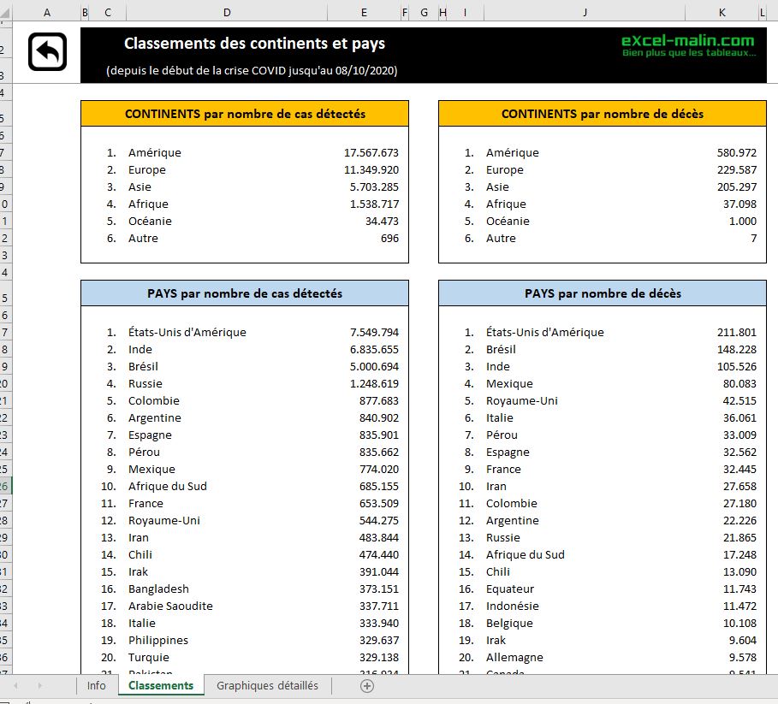The width and height of the screenshot is (778, 704).
Task: Select the Amérique cases value 17.567.673
Action: point(371,152)
